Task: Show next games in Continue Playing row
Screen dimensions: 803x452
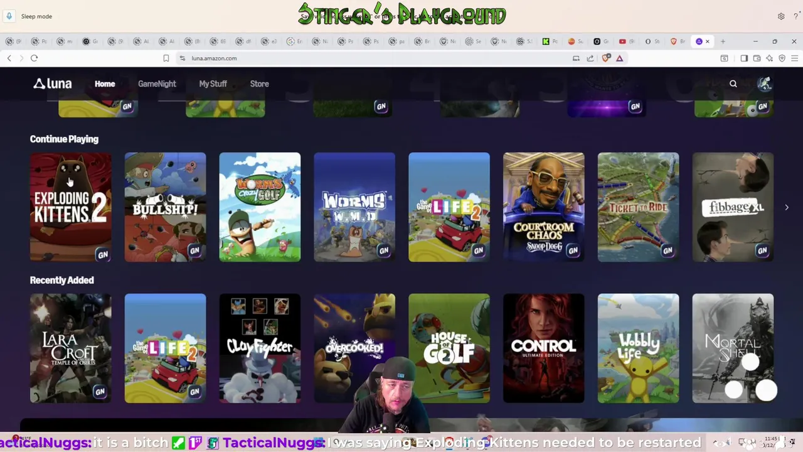Action: [x=787, y=207]
